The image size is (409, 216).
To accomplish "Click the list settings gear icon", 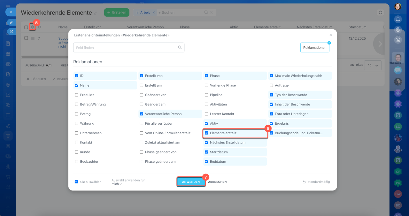I will click(x=32, y=27).
